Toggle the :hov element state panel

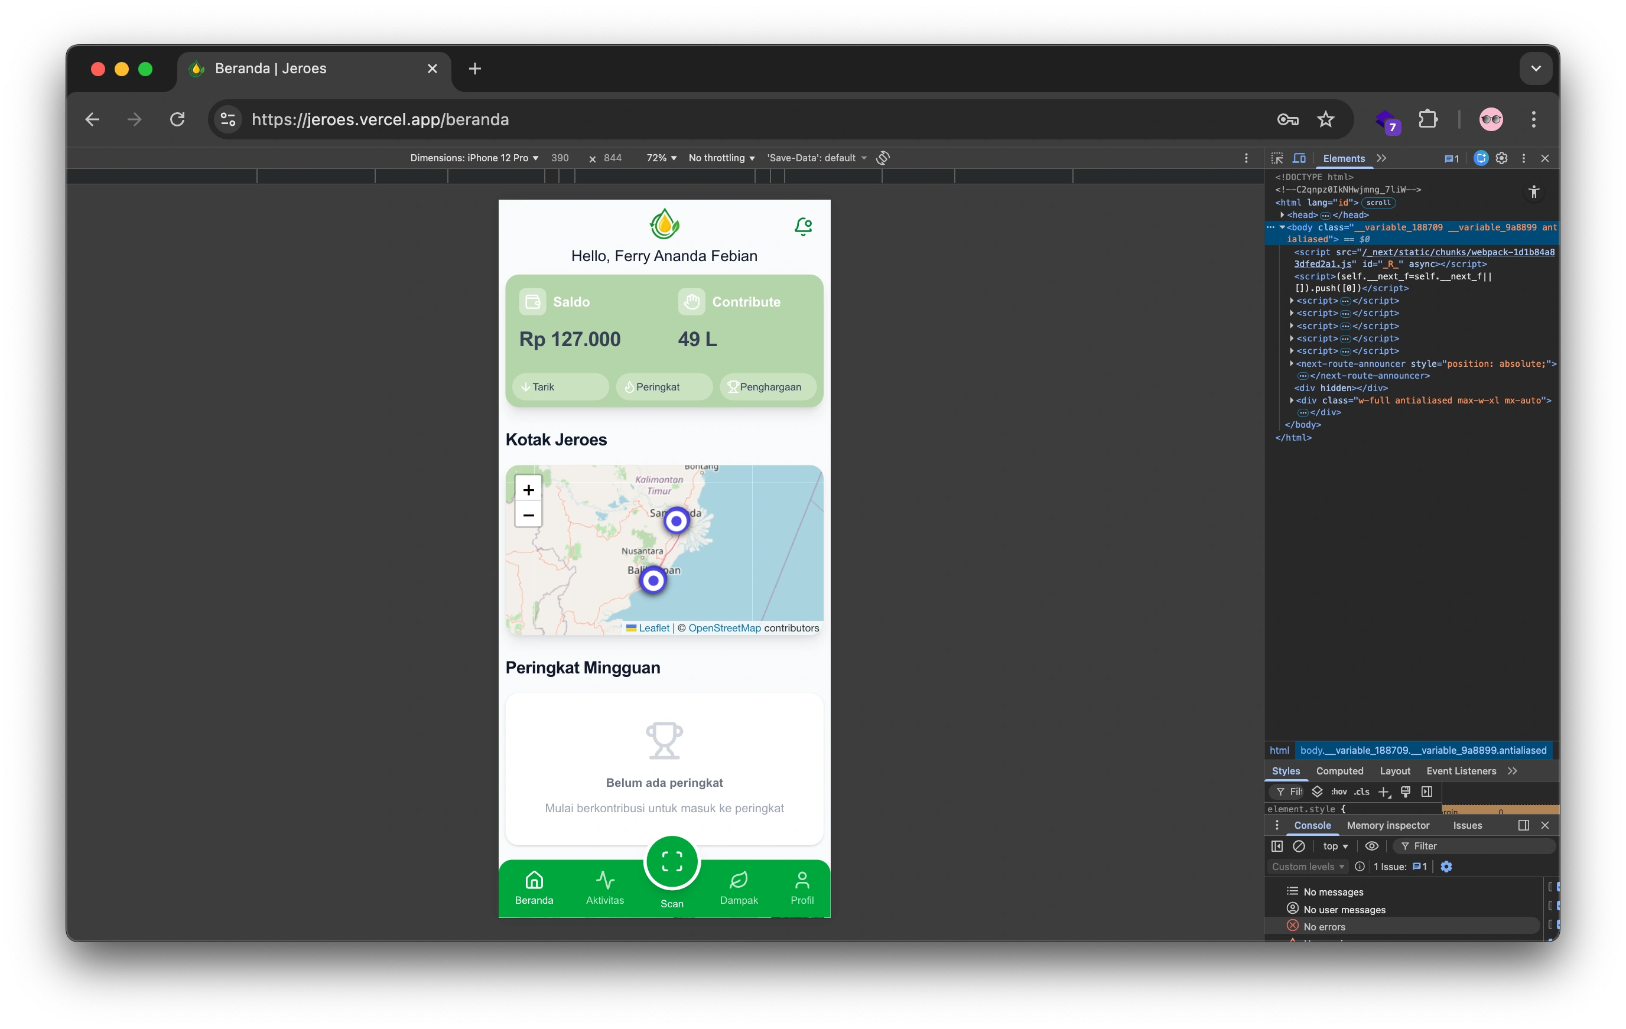[1338, 792]
